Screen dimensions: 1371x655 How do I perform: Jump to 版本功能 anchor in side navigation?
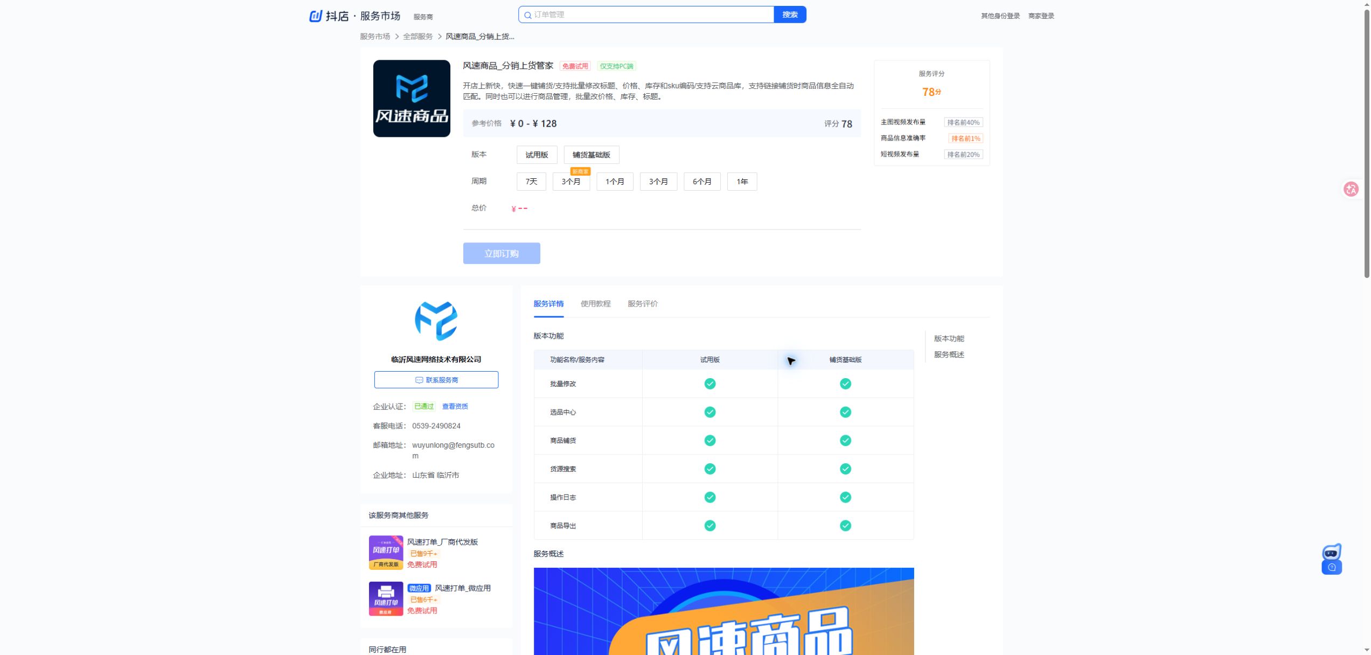(949, 338)
